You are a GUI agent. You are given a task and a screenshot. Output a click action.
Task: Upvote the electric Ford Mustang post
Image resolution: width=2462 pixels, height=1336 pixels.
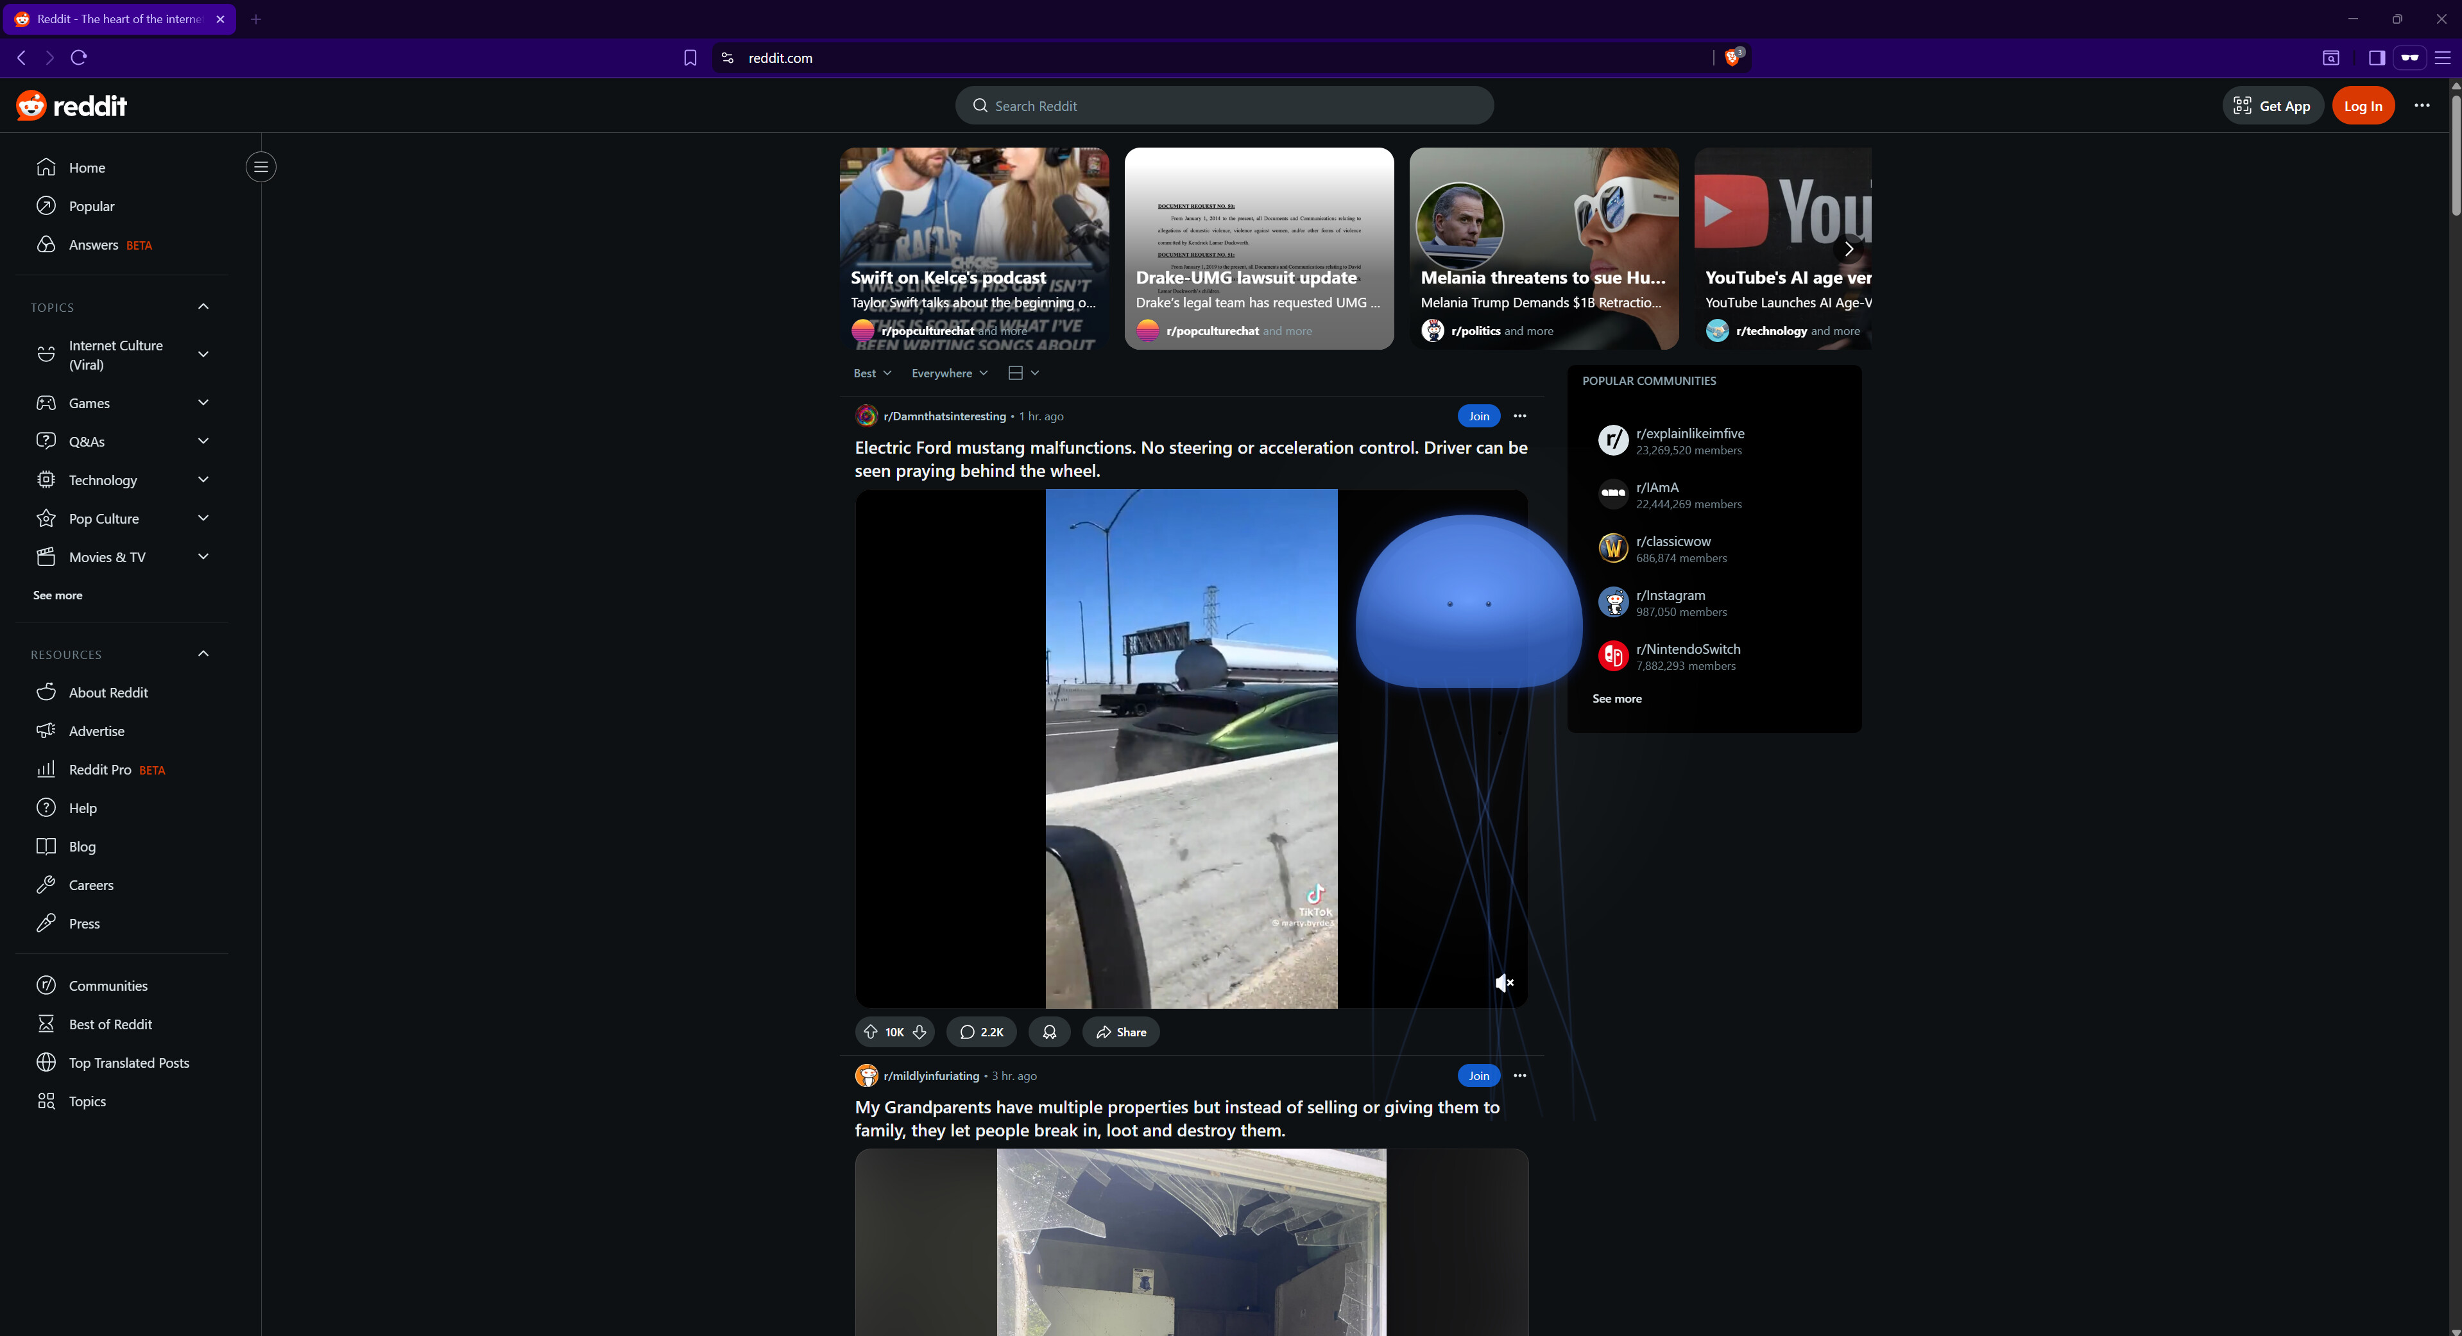[869, 1032]
